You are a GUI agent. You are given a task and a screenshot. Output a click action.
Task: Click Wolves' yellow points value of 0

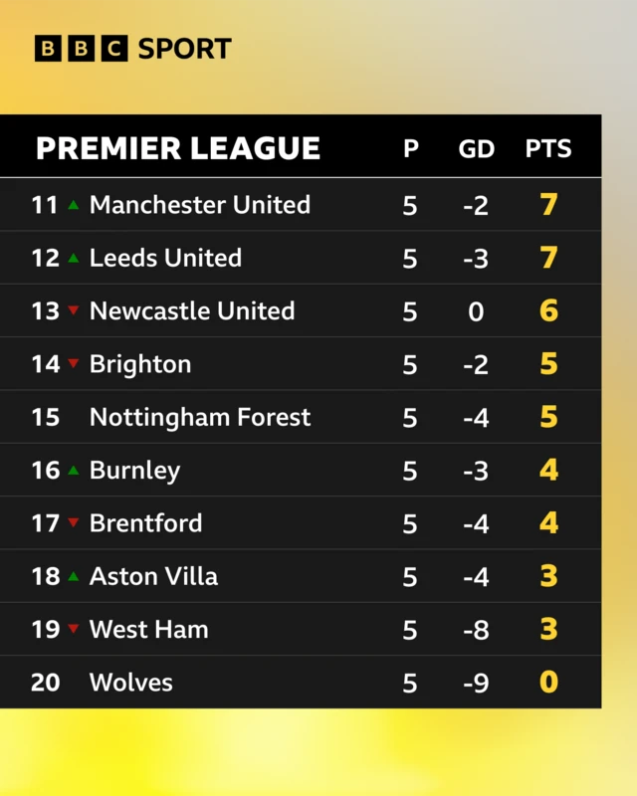coord(548,683)
